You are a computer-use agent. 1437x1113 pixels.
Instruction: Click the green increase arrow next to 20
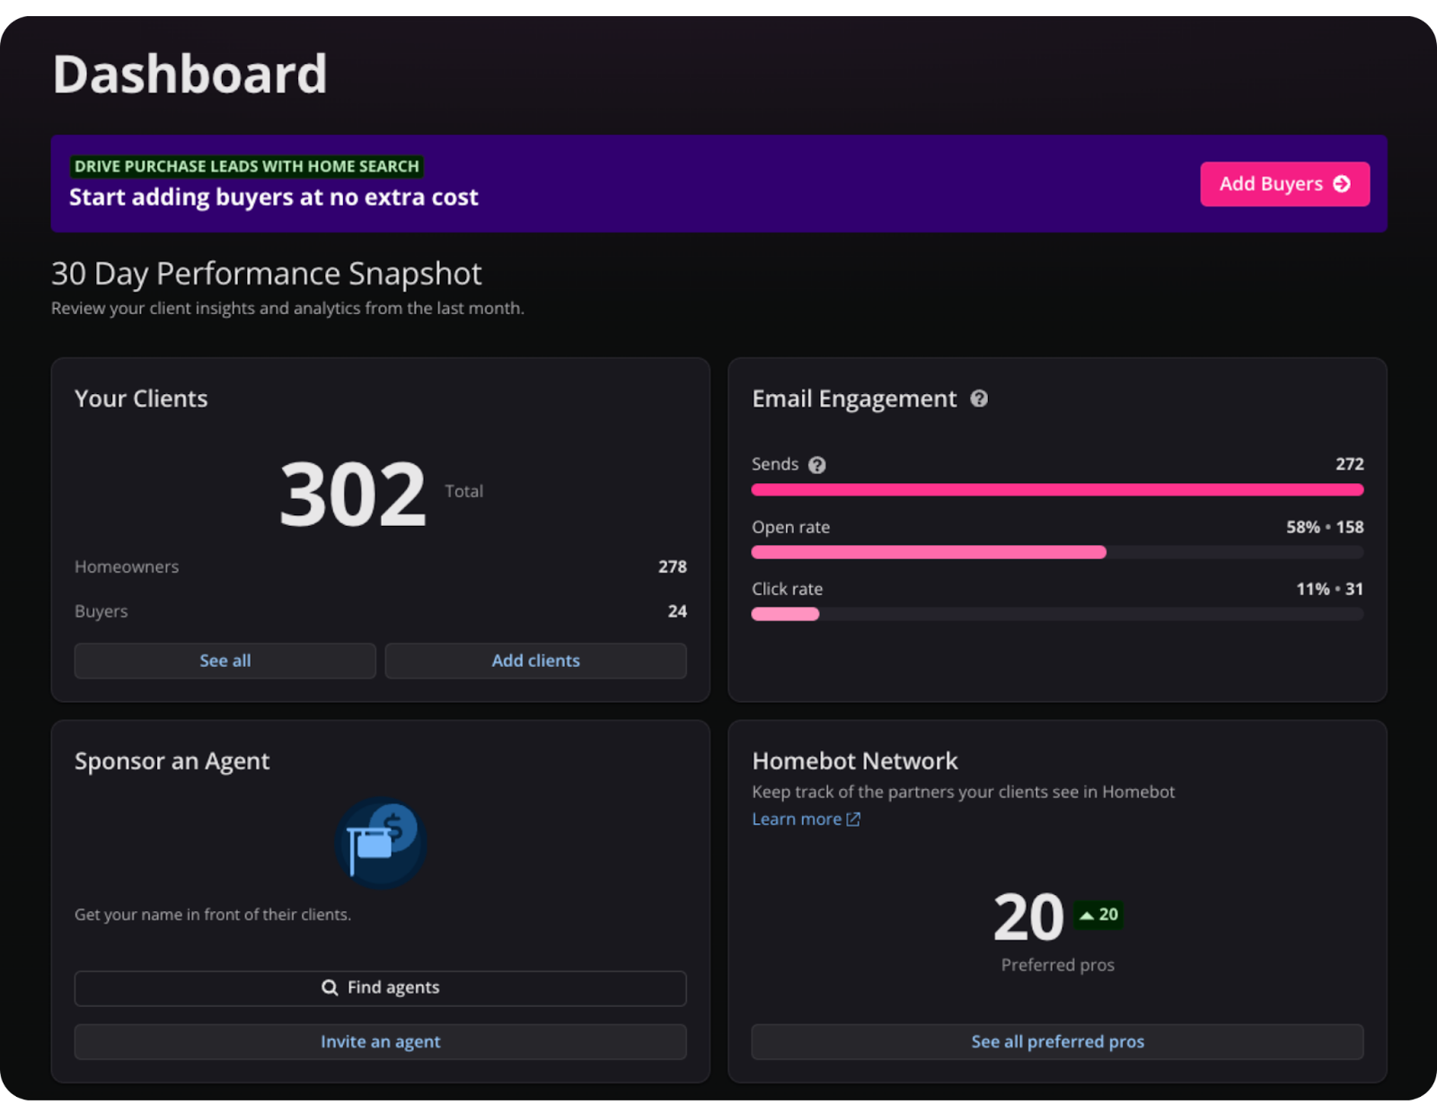coord(1086,915)
